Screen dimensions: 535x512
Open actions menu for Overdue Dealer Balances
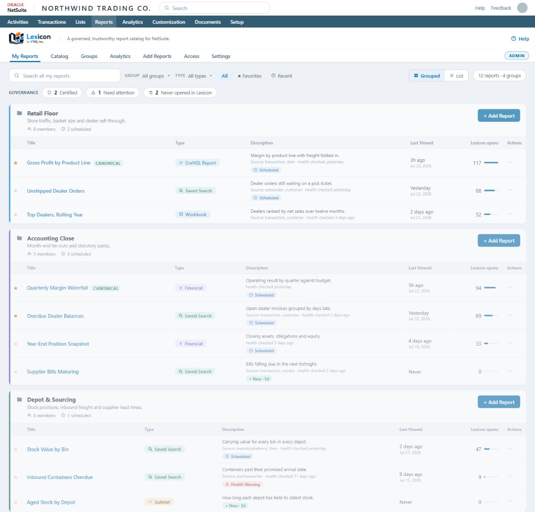pyautogui.click(x=510, y=315)
